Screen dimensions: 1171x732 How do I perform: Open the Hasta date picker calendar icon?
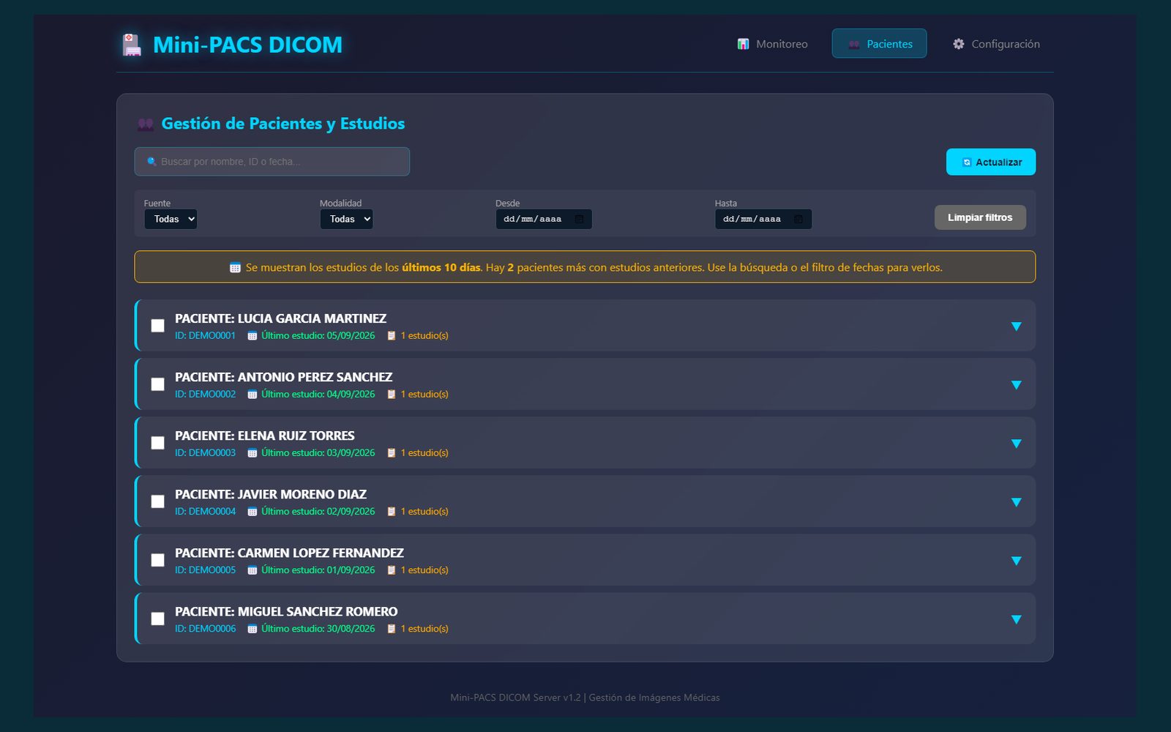798,219
